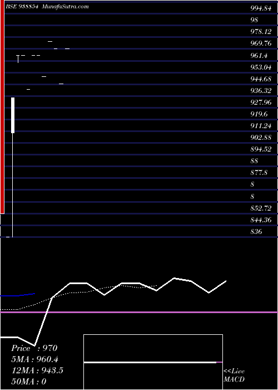Select the 919.6 price level
The height and width of the screenshot is (390, 278).
pos(259,114)
